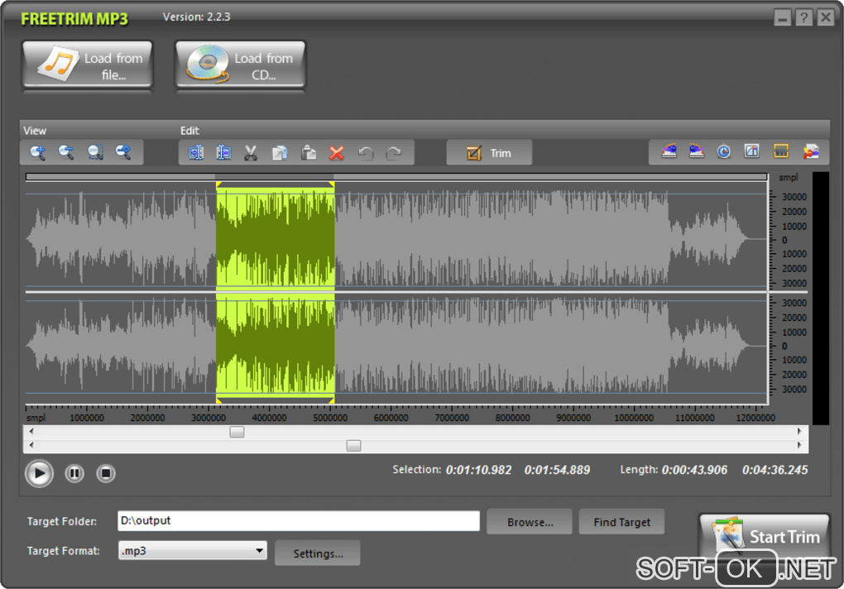The width and height of the screenshot is (844, 589).
Task: Click the green selected region in upper channel
Action: click(275, 237)
